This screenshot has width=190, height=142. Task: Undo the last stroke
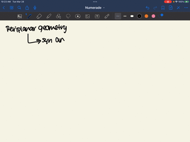(148, 8)
